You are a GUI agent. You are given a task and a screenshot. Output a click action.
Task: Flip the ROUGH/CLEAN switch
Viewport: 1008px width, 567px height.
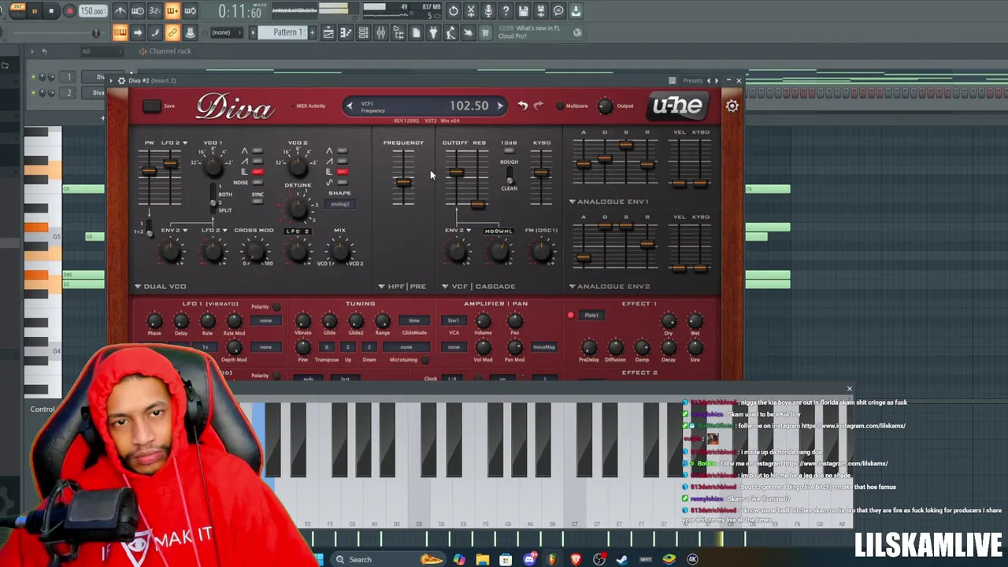pyautogui.click(x=509, y=174)
